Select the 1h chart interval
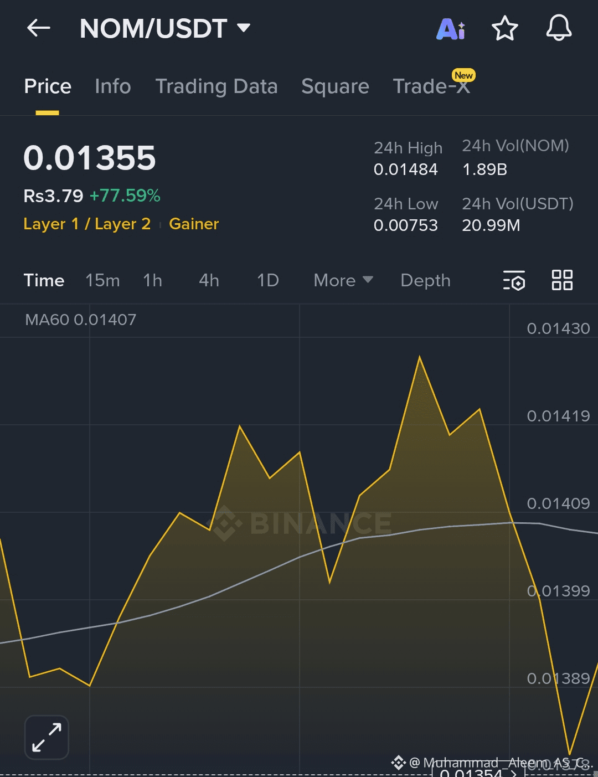The height and width of the screenshot is (777, 598). click(x=152, y=280)
